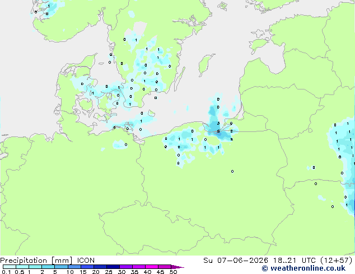Select the 25–30 mm legend swatch

click(113, 267)
